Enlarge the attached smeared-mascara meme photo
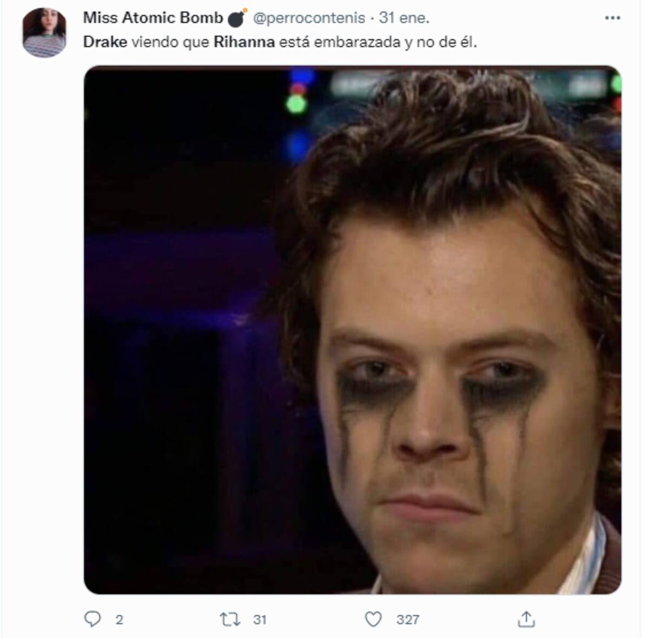The height and width of the screenshot is (638, 649). (x=353, y=330)
